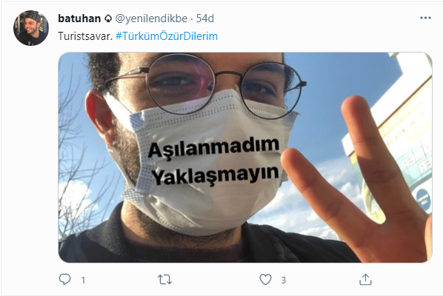
Task: Open the #TürkümÖzürDilerim hashtag
Action: tap(167, 36)
